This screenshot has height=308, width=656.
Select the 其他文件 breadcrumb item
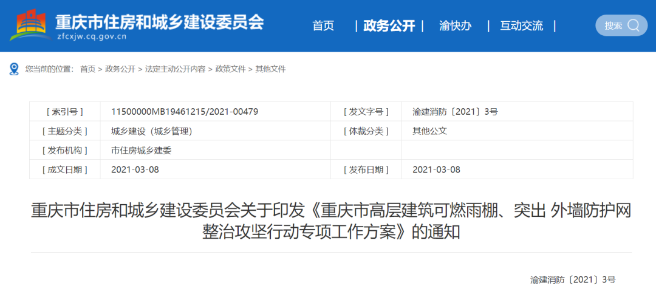pyautogui.click(x=270, y=69)
